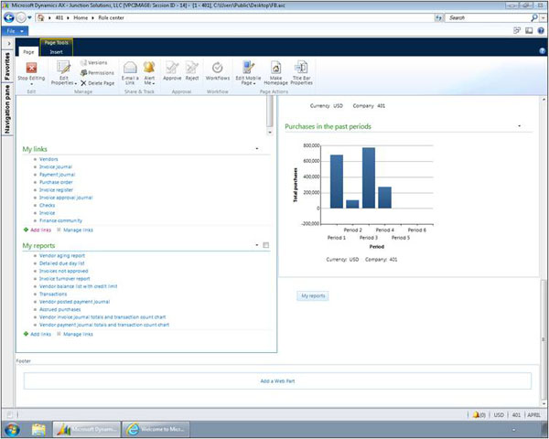Click the Delete Page command
Viewport: 549px width, 439px height.
[96, 82]
